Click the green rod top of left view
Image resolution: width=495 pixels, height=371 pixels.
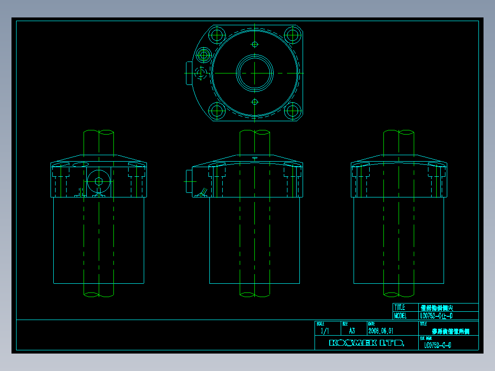[98, 142]
